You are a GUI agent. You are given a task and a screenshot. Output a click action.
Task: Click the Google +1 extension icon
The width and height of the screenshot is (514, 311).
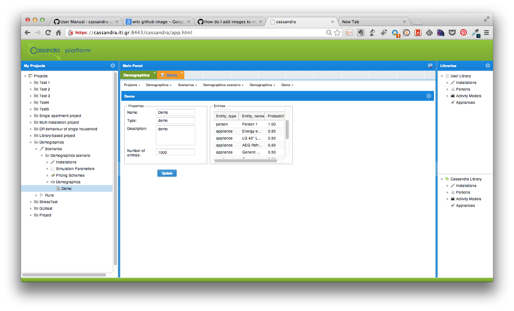[x=349, y=32]
